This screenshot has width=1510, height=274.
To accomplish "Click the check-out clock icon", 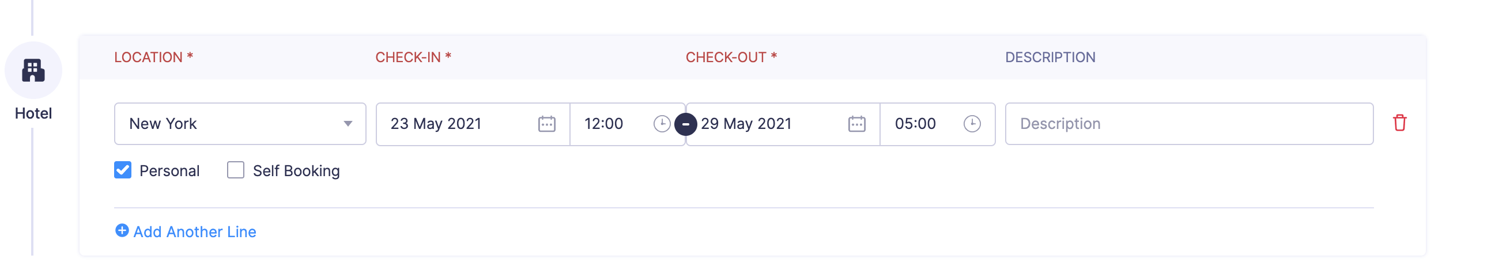I will pos(972,124).
